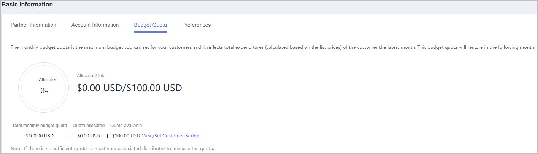The image size is (538, 154).
Task: Click the Basic Information heading
Action: click(27, 5)
